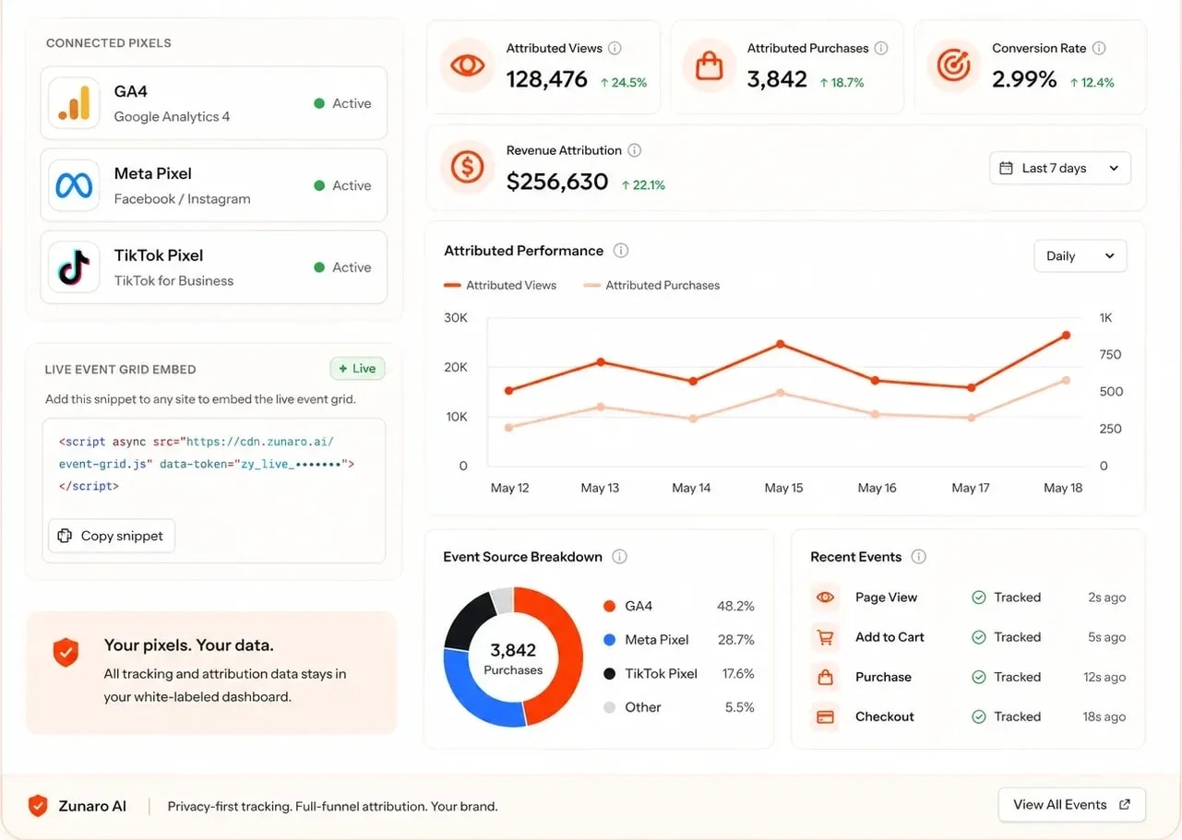Click the 18s ago timestamp
This screenshot has width=1182, height=840.
[x=1104, y=716]
